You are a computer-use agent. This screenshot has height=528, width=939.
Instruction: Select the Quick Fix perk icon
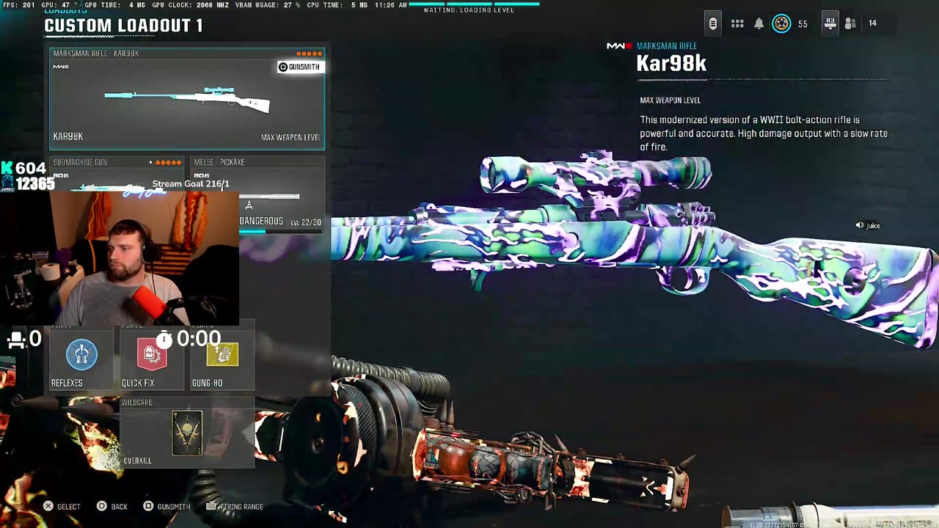coord(152,354)
